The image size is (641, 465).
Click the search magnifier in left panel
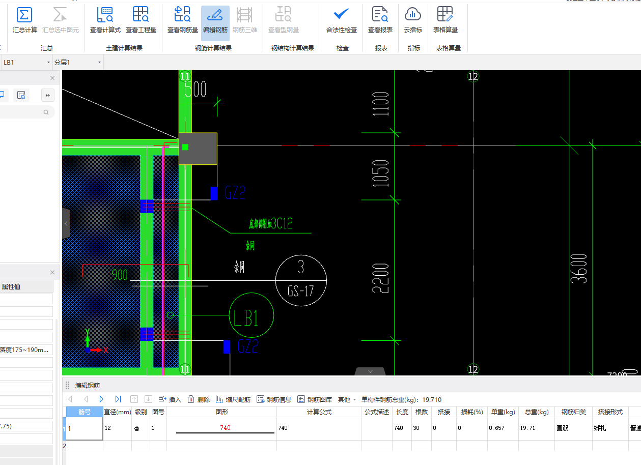46,112
